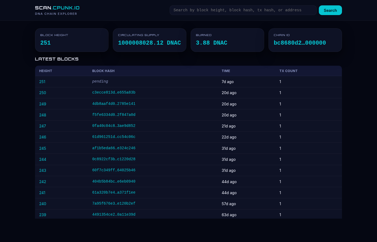Open block hash 0c8922cf3b…c1220d28
The image size is (377, 242).
(114, 159)
